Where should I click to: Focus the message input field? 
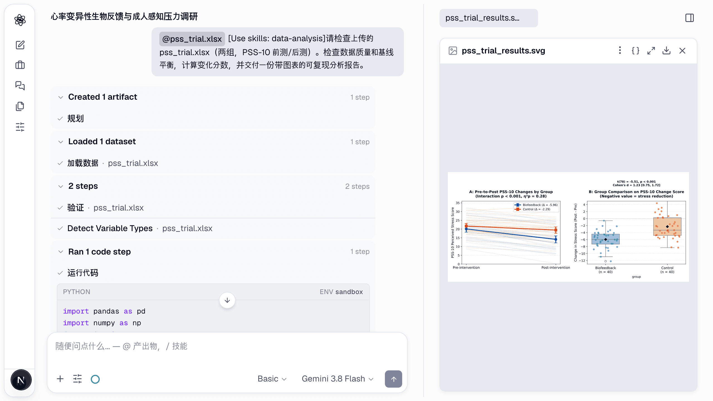(x=227, y=346)
